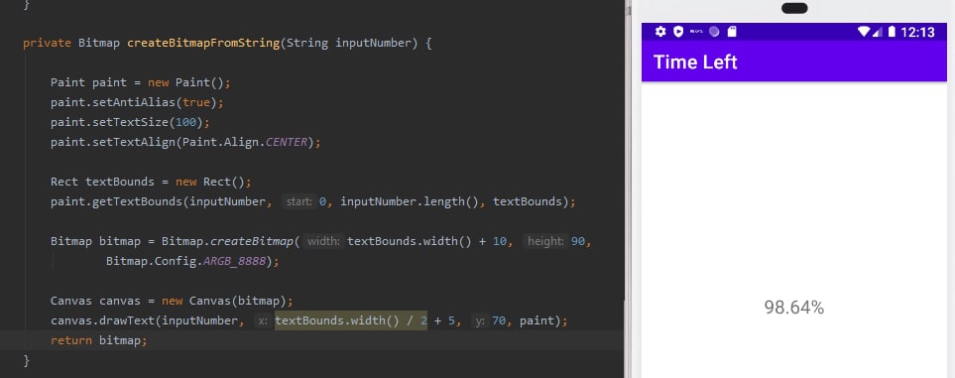Click 'ARGB_8888' config constant
Viewport: 955px width, 378px height.
coord(234,261)
